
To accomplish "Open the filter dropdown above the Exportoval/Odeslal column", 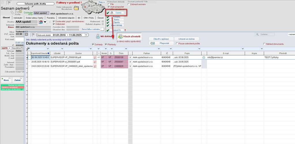I will (48, 49).
